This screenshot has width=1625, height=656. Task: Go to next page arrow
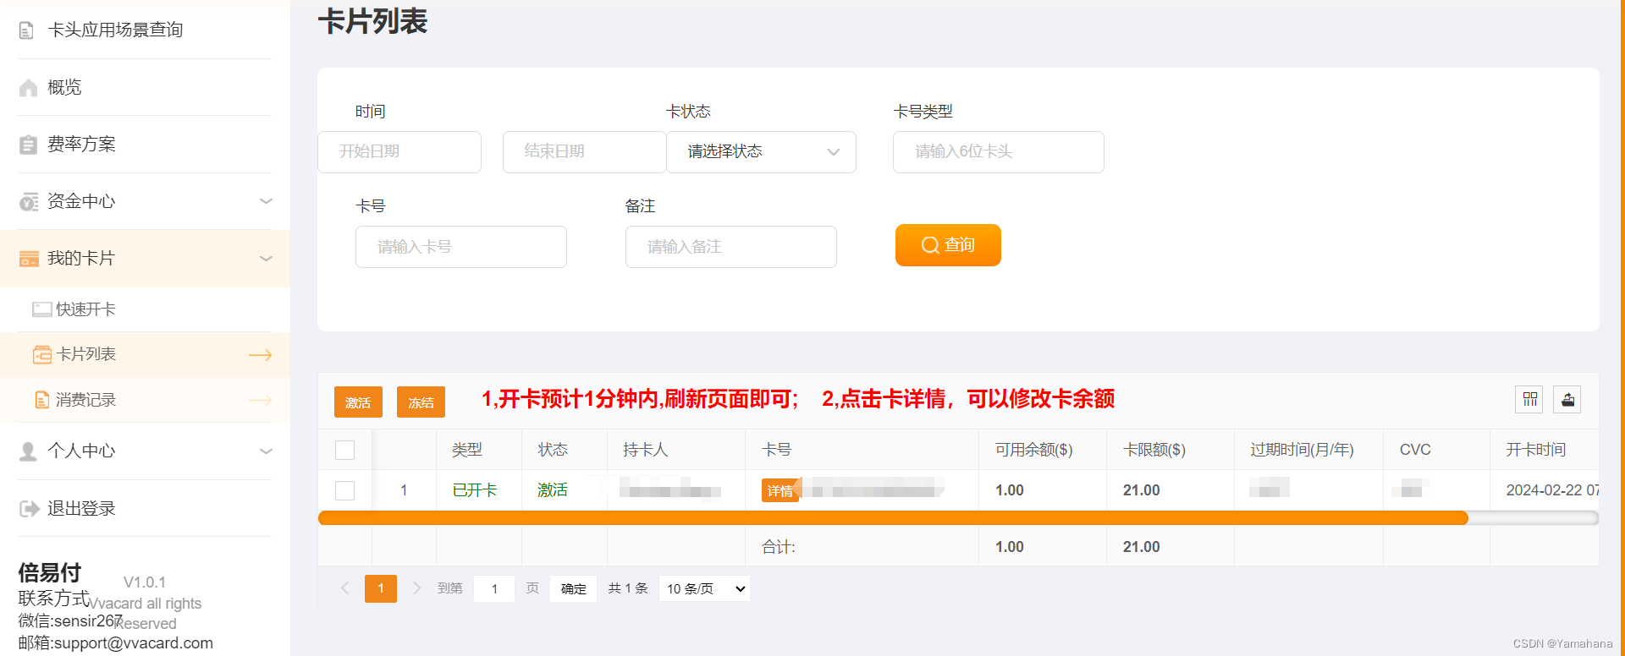(x=416, y=588)
